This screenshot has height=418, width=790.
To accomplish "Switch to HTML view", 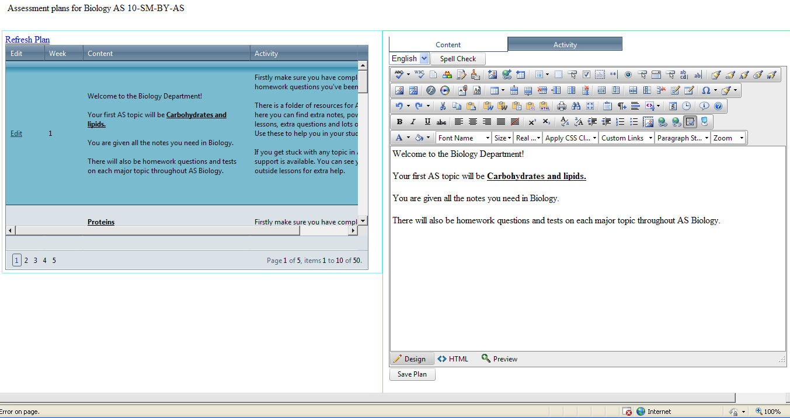I will [x=453, y=359].
